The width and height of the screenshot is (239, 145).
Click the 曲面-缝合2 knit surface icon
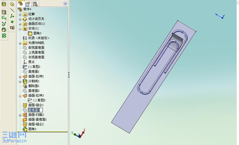(25, 124)
